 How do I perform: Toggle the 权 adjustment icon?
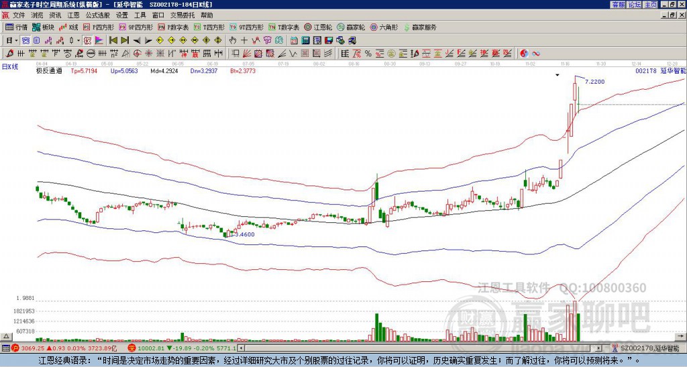[x=87, y=40]
